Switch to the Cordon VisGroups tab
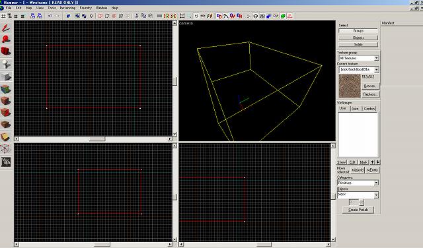 click(369, 109)
